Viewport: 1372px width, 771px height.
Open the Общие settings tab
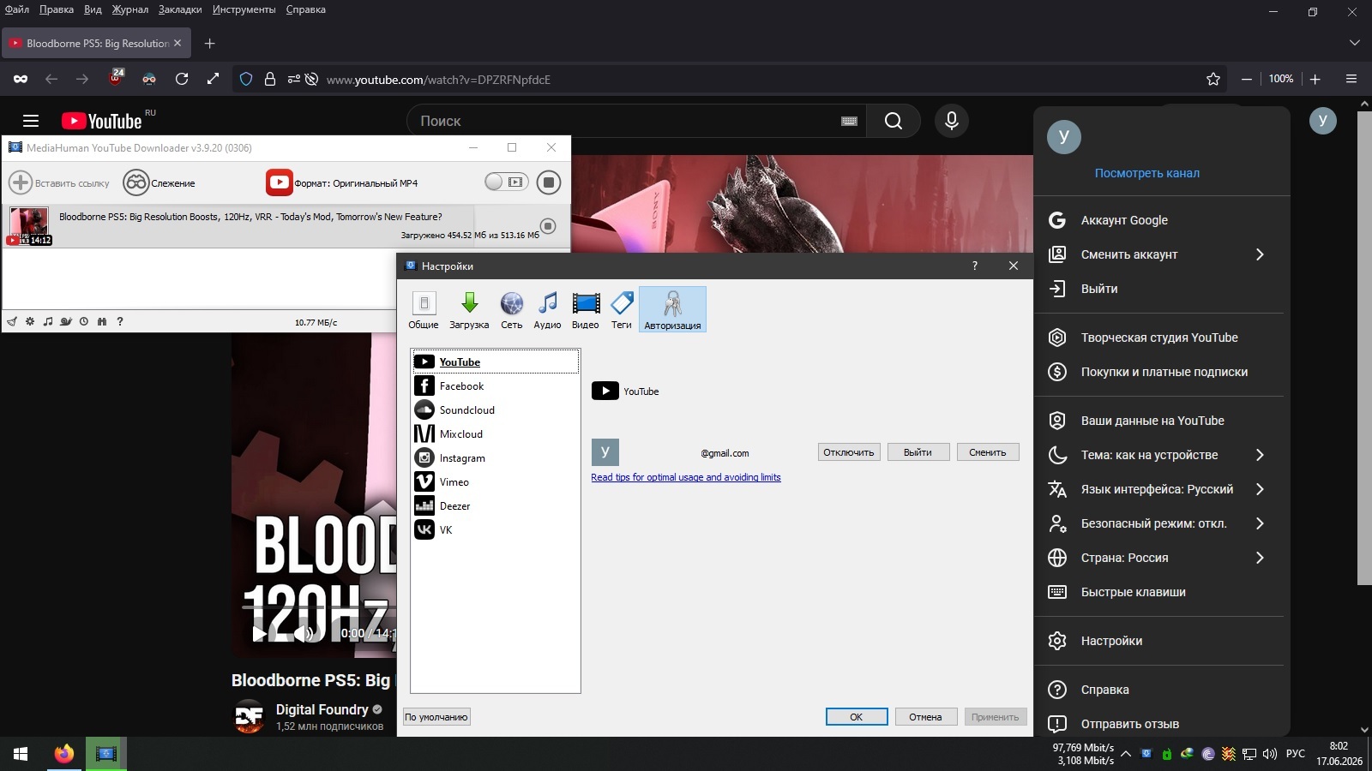[x=424, y=309]
